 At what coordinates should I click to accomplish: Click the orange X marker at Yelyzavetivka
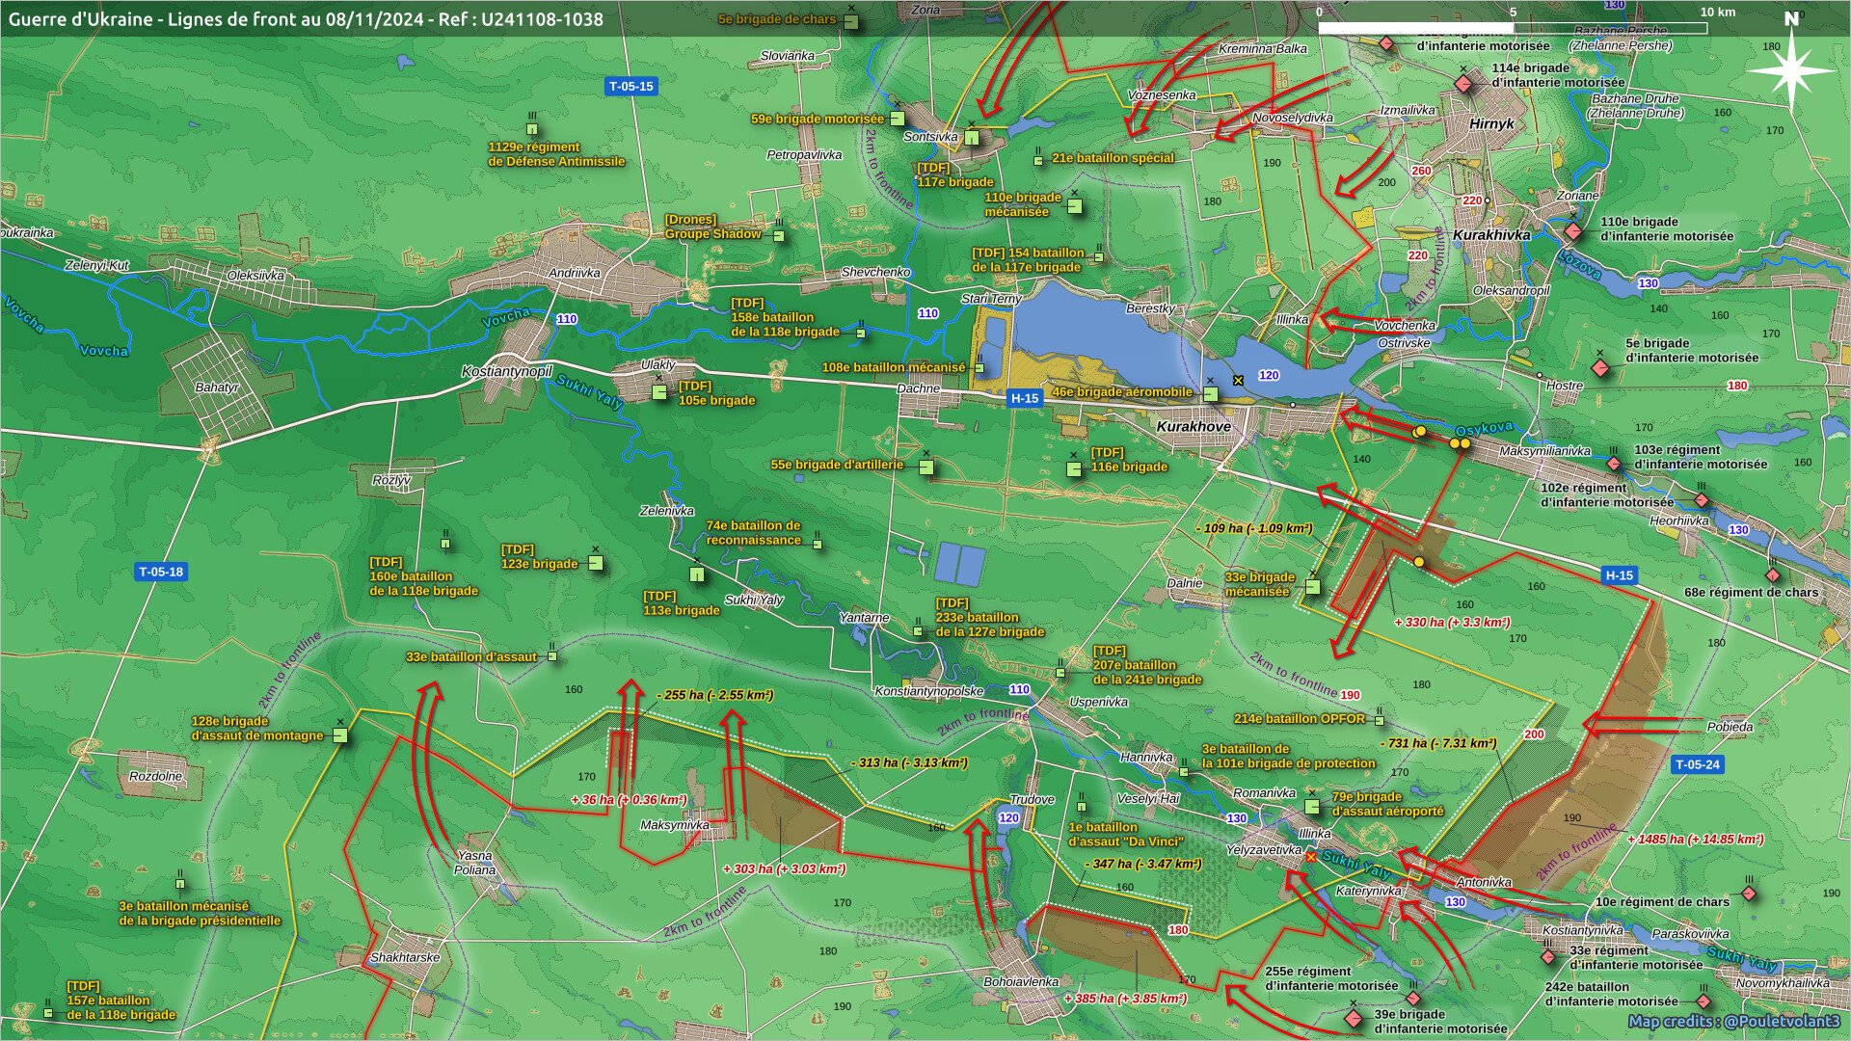[x=1311, y=856]
